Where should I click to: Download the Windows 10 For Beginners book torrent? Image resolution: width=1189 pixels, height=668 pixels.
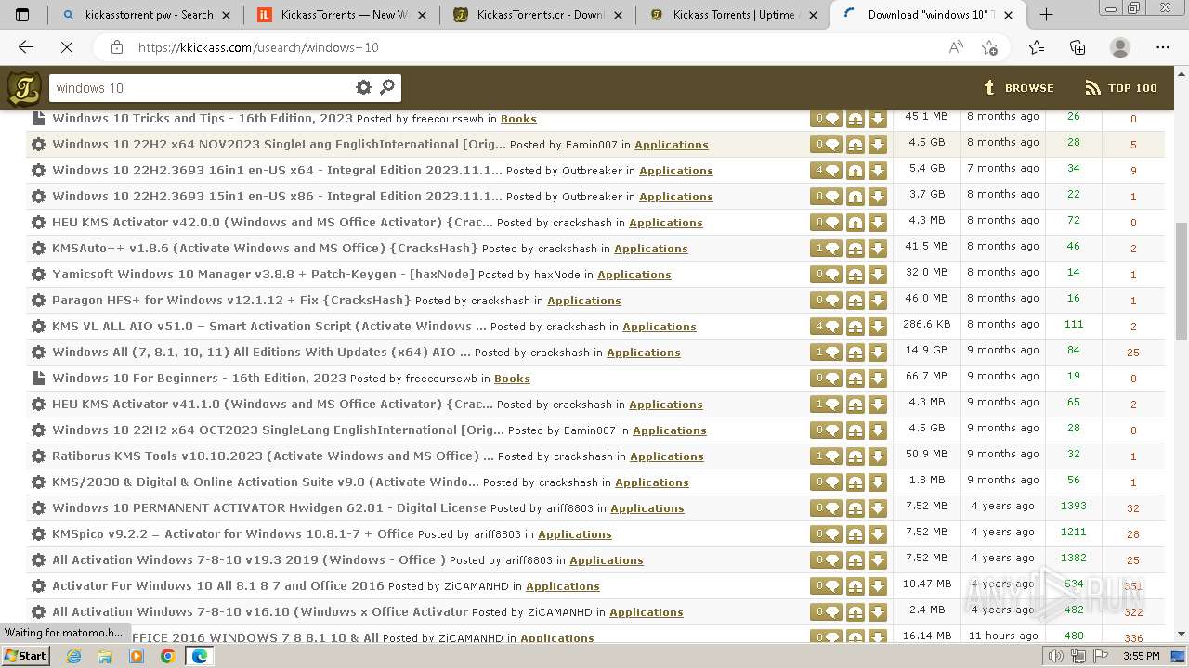tap(877, 379)
